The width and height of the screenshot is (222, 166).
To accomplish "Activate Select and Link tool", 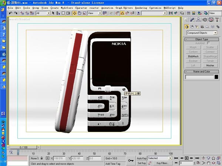I will 22,13.
